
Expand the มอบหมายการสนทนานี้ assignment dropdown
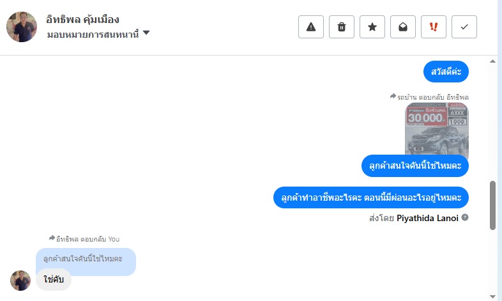[x=146, y=33]
